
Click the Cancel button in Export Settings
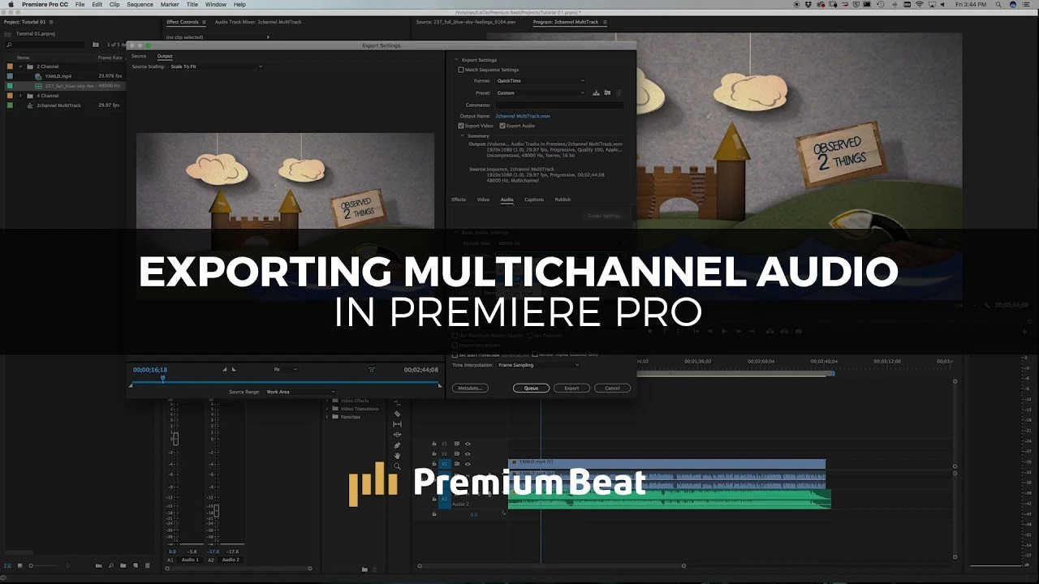click(612, 389)
